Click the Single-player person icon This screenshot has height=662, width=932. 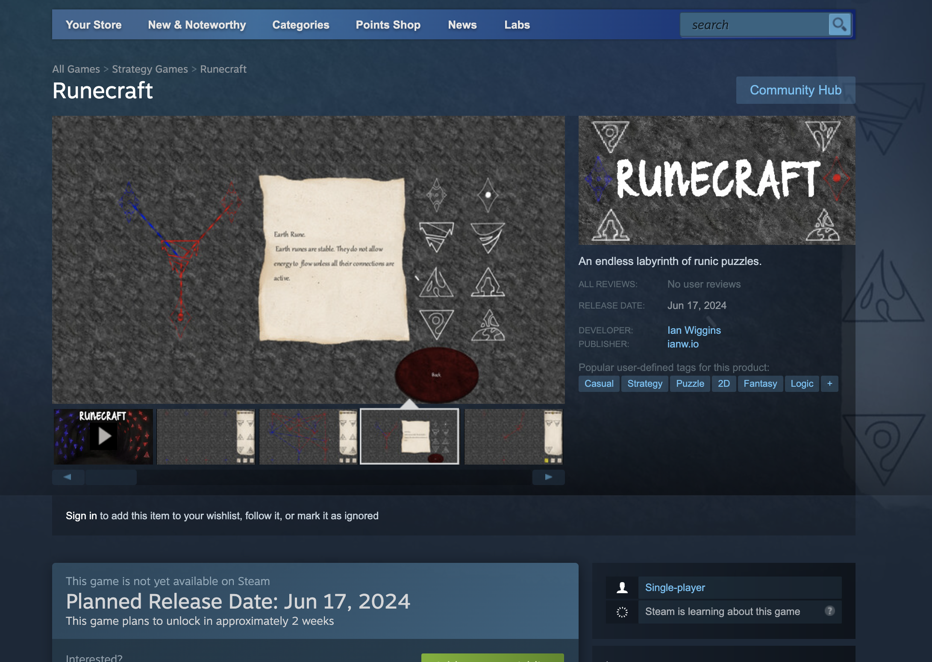622,588
